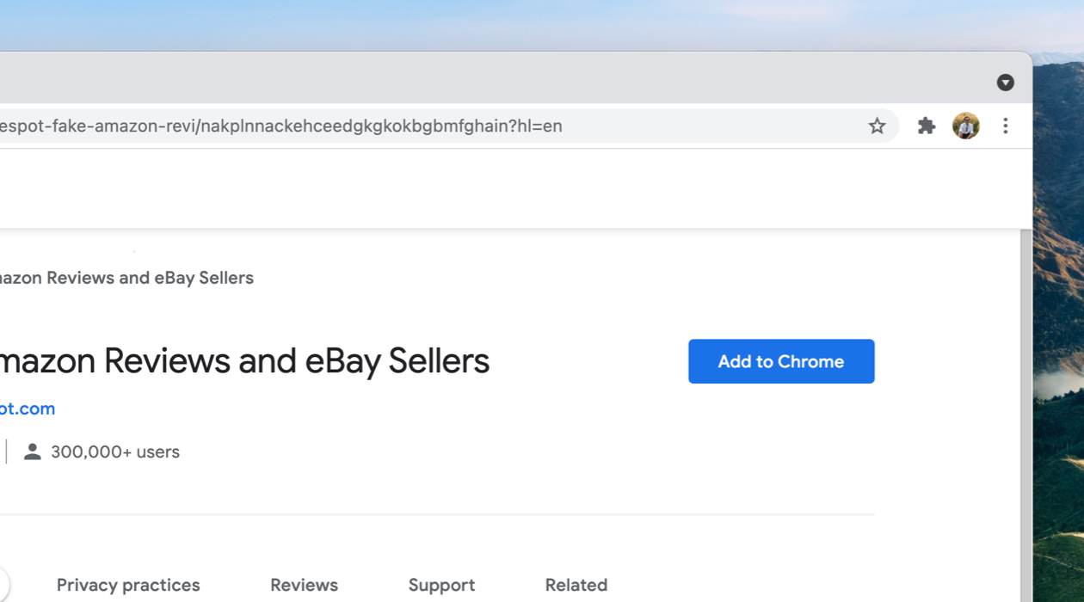Click the Add to Chrome button
The width and height of the screenshot is (1084, 602).
point(781,361)
